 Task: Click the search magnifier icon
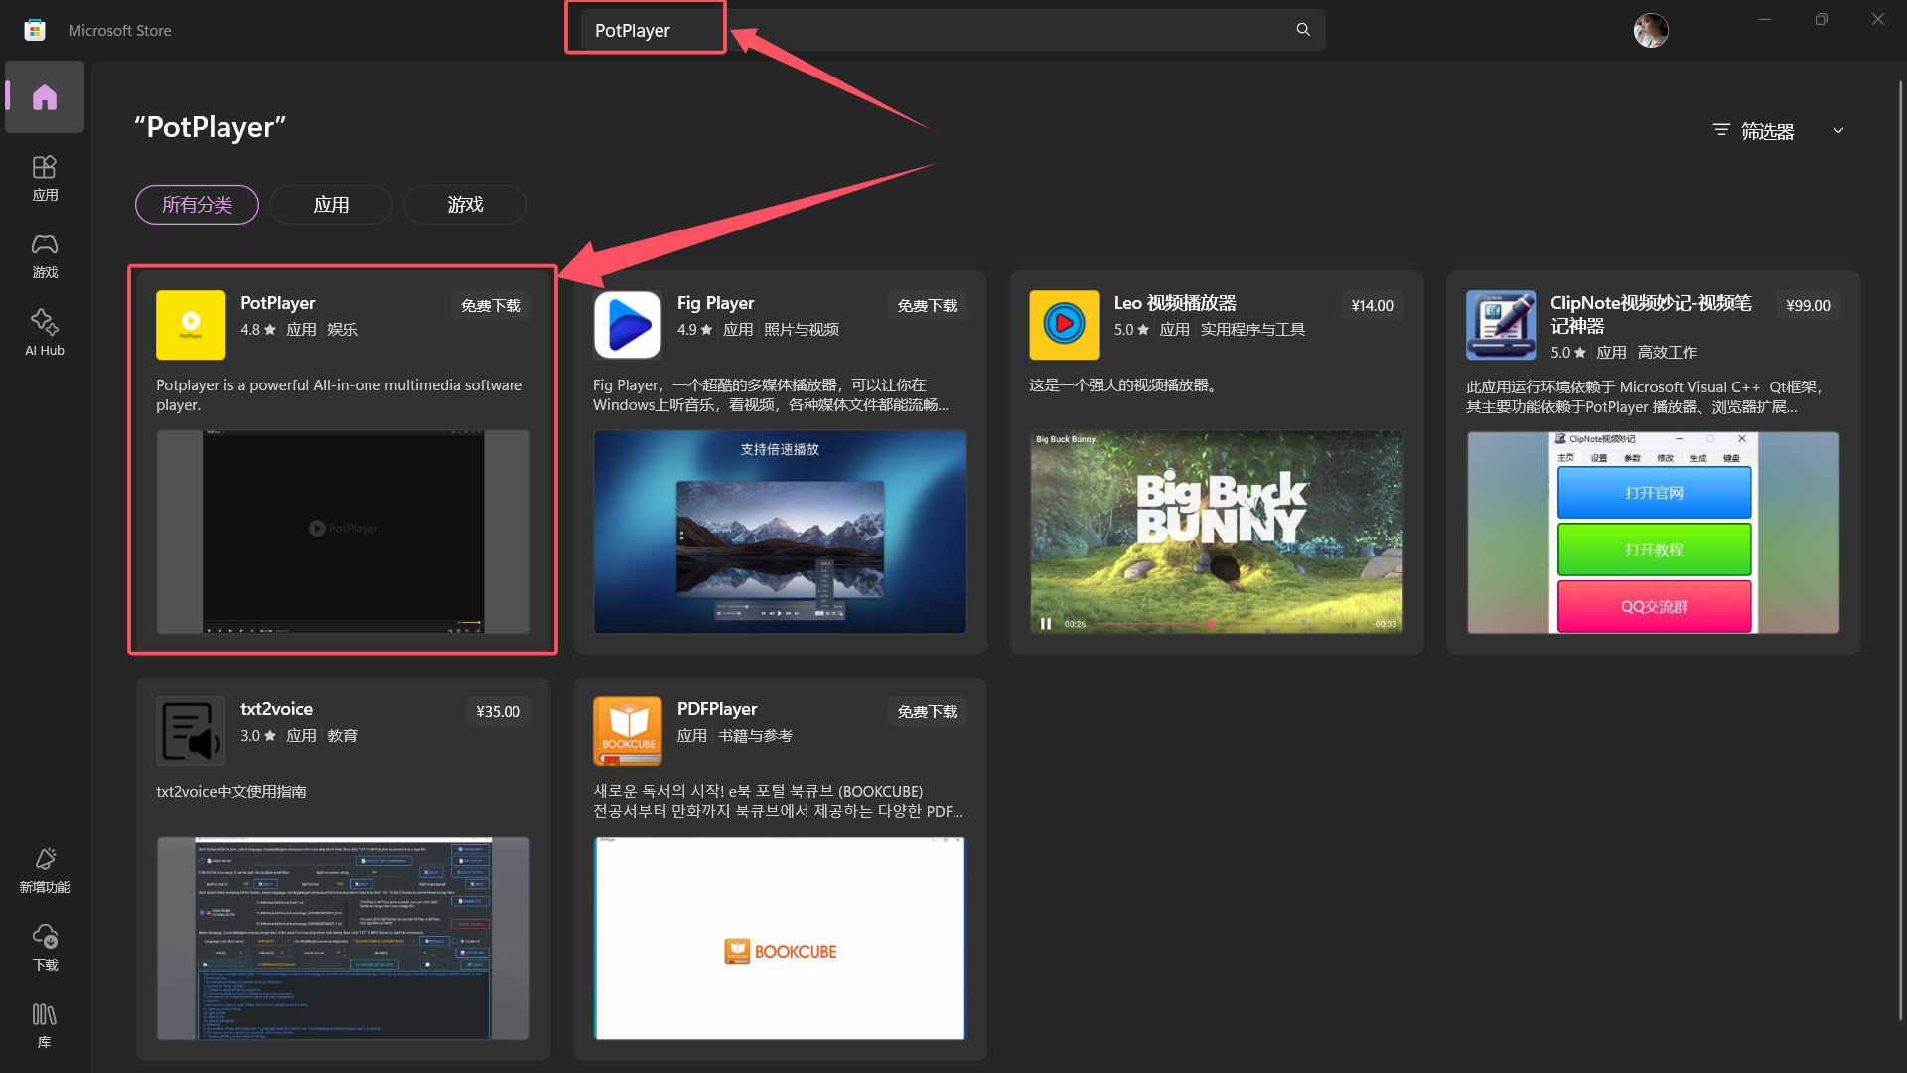coord(1303,30)
